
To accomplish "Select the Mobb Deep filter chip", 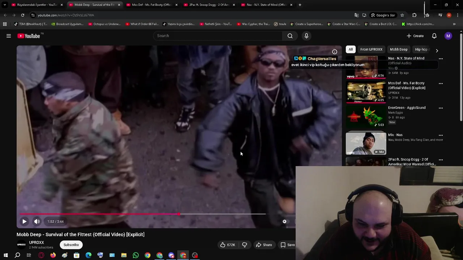I will (x=399, y=49).
